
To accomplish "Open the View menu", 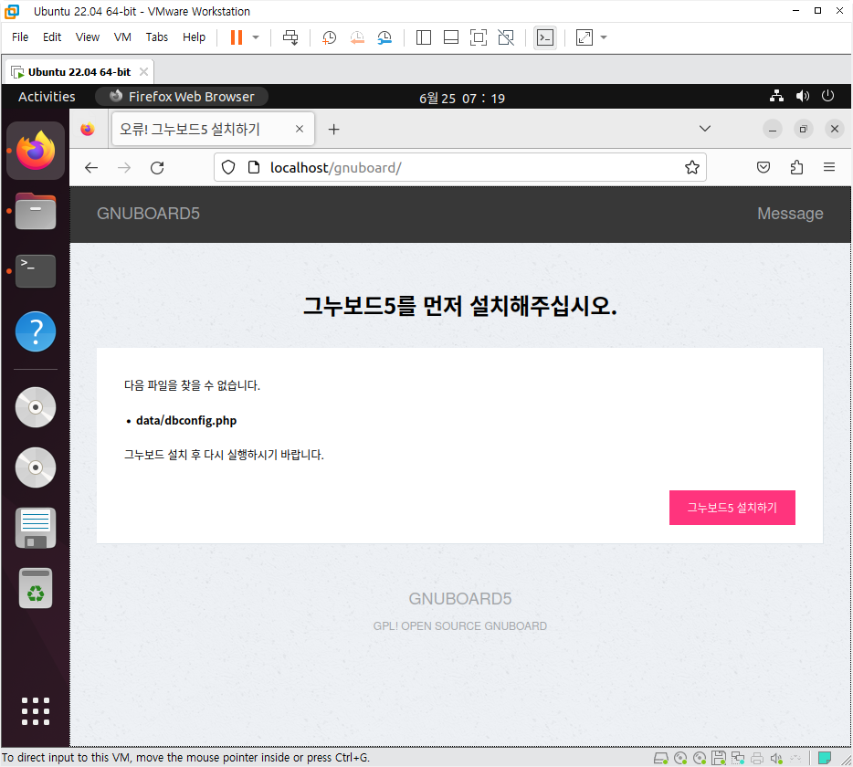I will [88, 37].
